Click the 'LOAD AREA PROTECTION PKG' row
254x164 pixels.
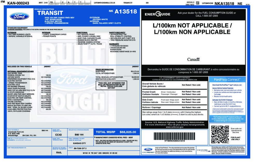point(29,109)
